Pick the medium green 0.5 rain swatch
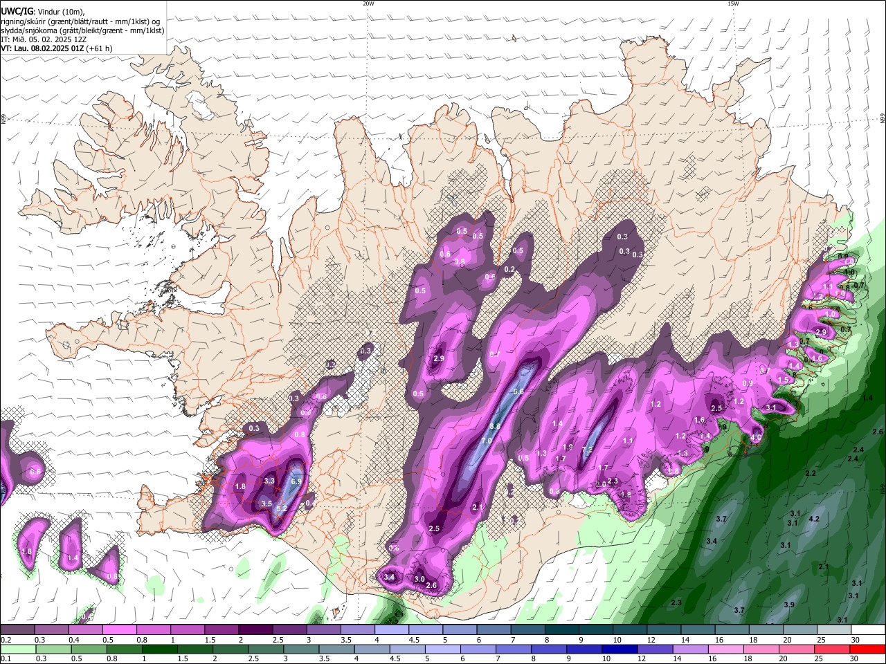 pyautogui.click(x=89, y=649)
